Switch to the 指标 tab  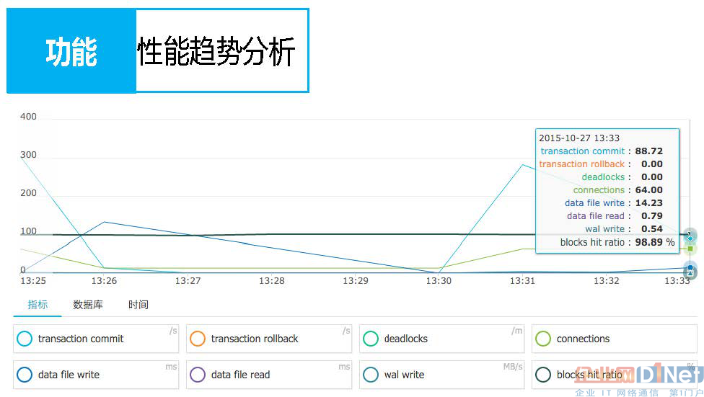[x=38, y=305]
